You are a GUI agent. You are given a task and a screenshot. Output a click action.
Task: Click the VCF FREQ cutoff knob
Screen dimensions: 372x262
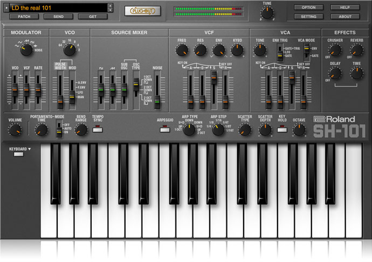(182, 51)
